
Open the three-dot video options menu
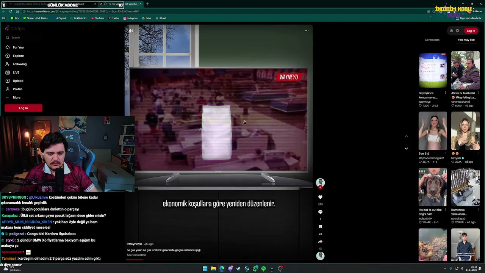(307, 31)
